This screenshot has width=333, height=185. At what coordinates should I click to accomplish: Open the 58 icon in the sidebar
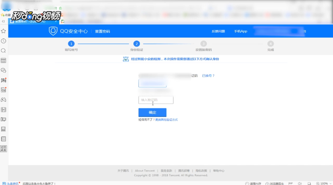click(x=3, y=90)
